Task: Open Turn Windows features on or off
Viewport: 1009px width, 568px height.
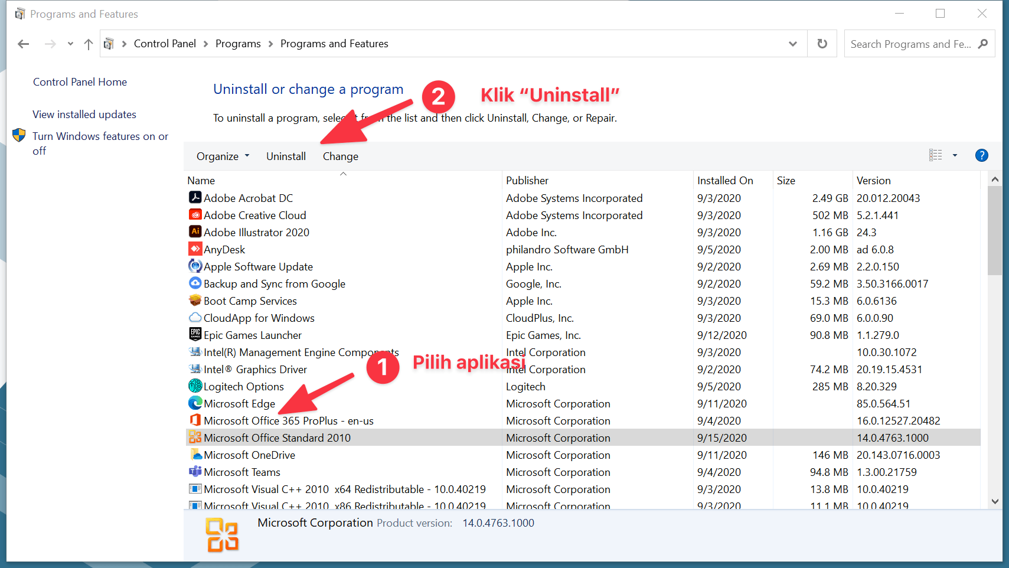Action: pos(100,143)
